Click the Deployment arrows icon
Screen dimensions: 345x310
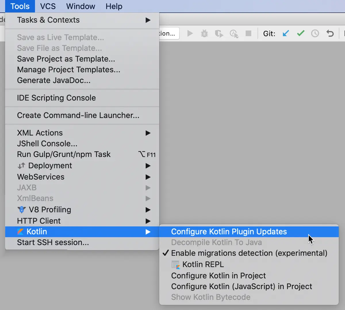coord(21,166)
